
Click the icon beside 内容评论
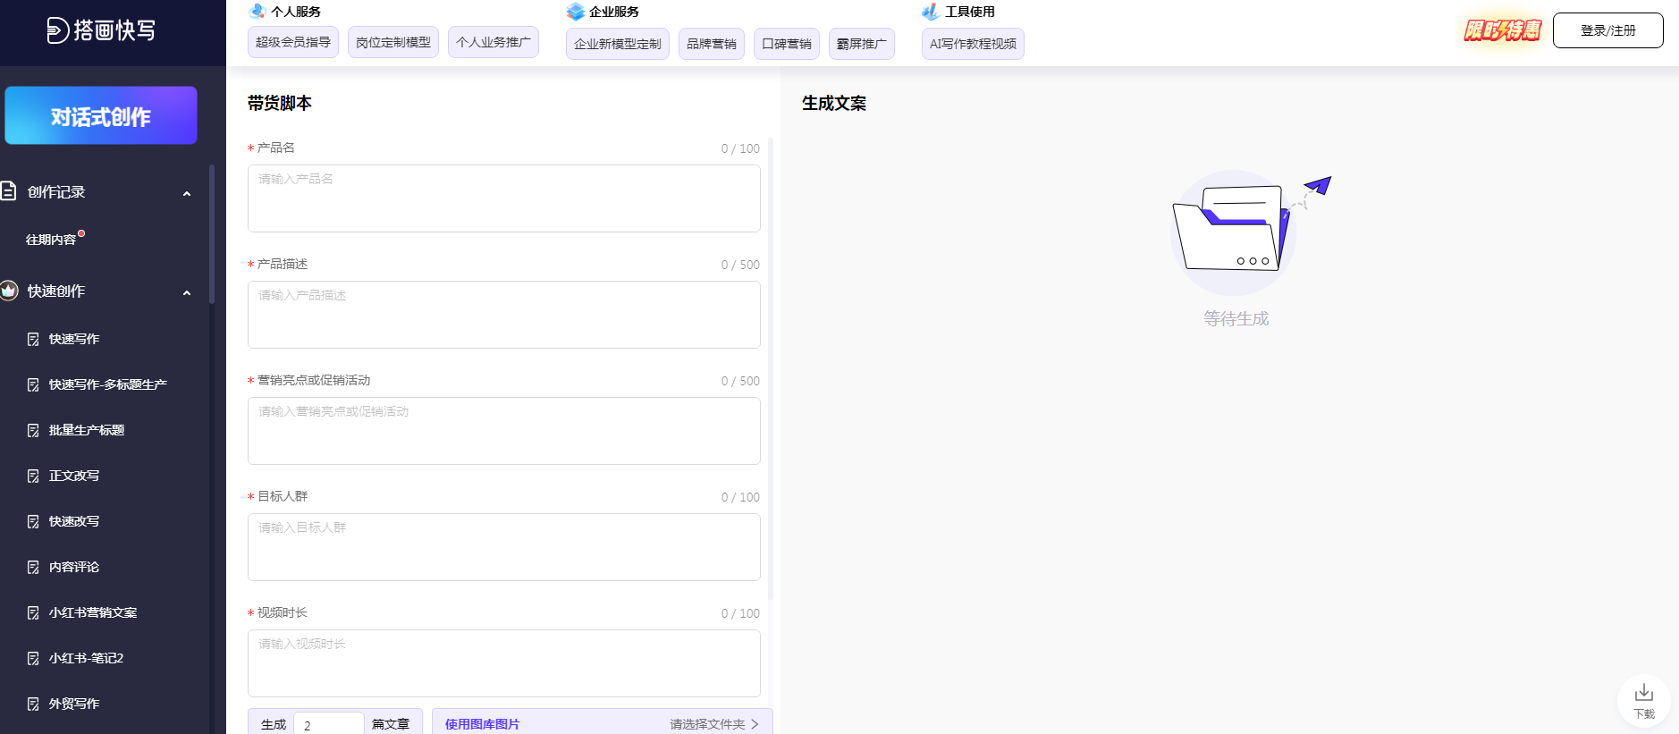pos(33,567)
